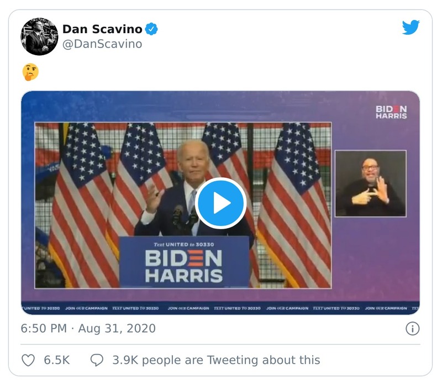
Task: Open the Dan Scavino display name
Action: pos(102,29)
